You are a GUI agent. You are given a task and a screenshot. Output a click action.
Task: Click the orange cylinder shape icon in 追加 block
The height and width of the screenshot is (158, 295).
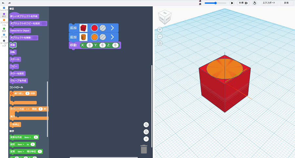(x=83, y=37)
